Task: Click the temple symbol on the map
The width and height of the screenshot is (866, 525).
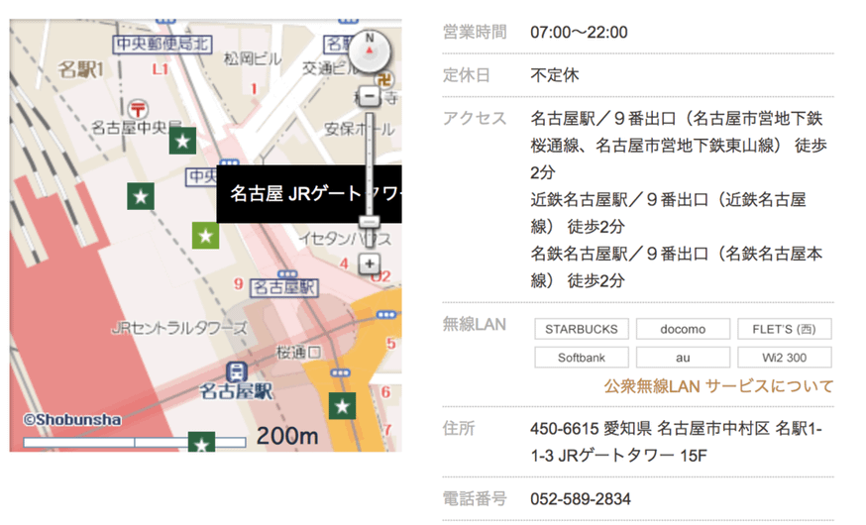Action: click(385, 81)
